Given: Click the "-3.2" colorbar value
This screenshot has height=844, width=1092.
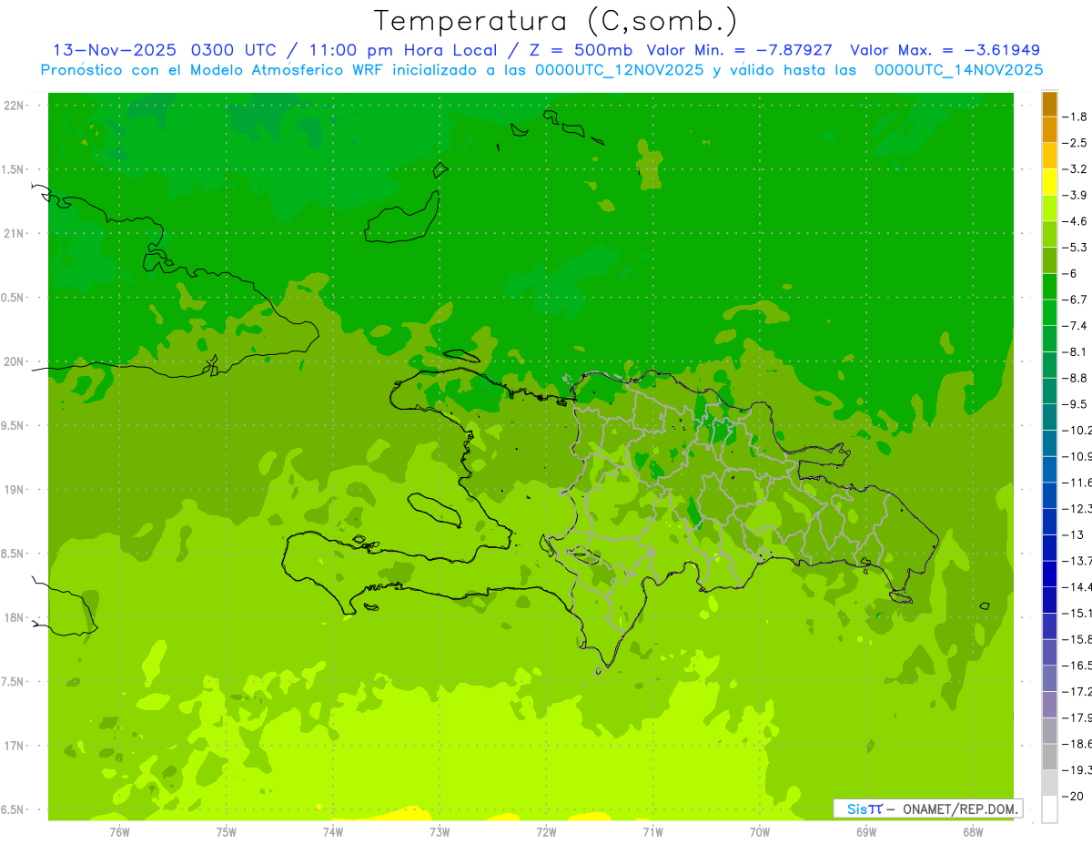Looking at the screenshot, I should click(1075, 169).
